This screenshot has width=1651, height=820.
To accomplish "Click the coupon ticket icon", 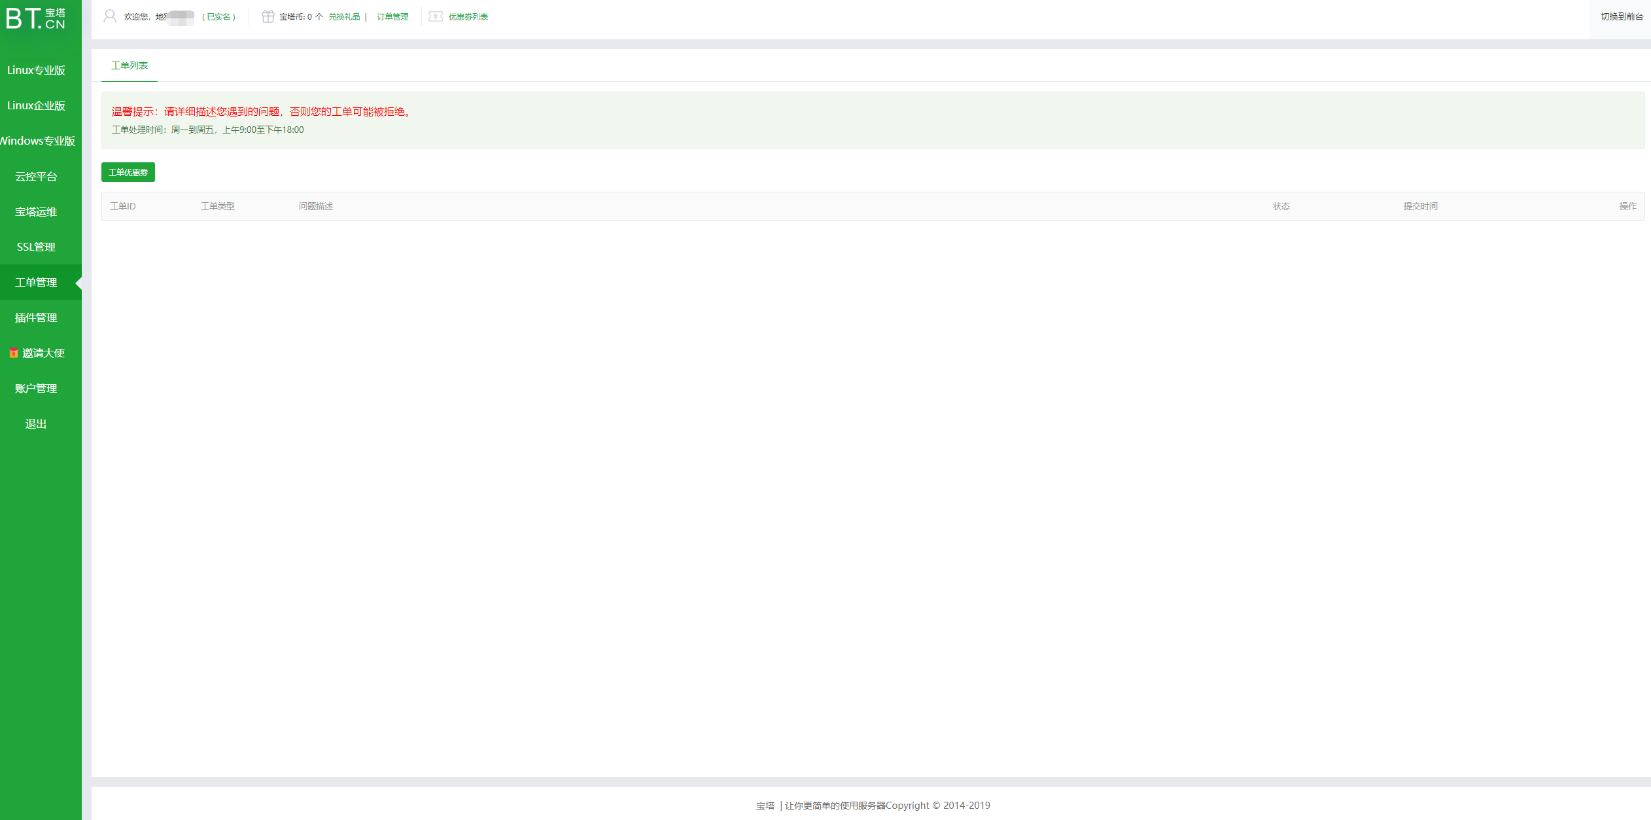I will 436,16.
